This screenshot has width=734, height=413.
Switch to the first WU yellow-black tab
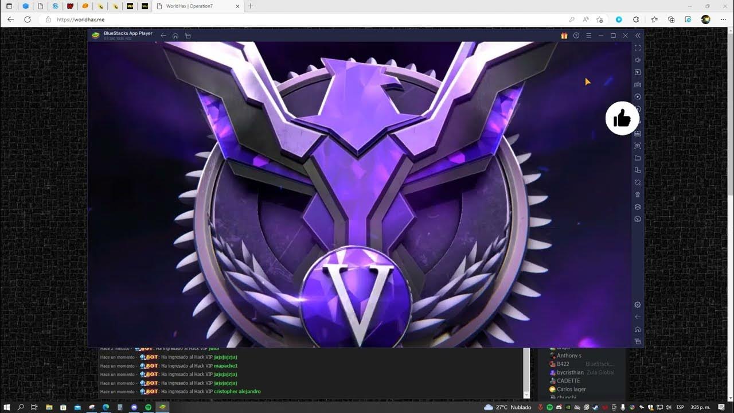[130, 6]
